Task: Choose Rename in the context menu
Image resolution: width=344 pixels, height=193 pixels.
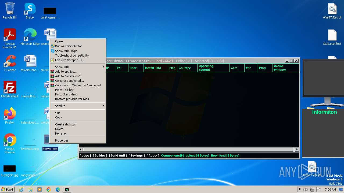Action: [x=78, y=133]
